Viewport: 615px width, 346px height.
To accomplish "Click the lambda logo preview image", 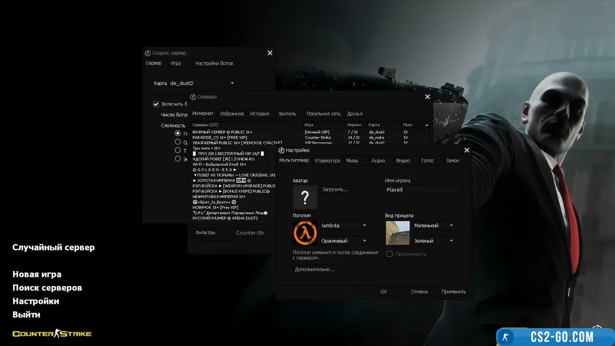I will coord(305,232).
